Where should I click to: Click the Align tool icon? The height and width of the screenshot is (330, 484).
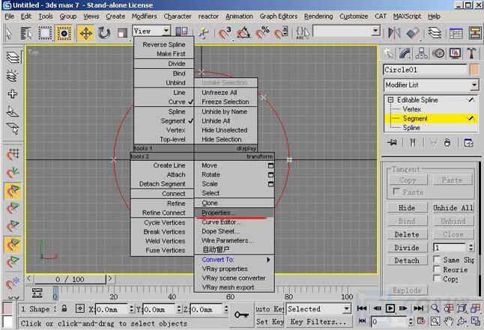coord(413,33)
